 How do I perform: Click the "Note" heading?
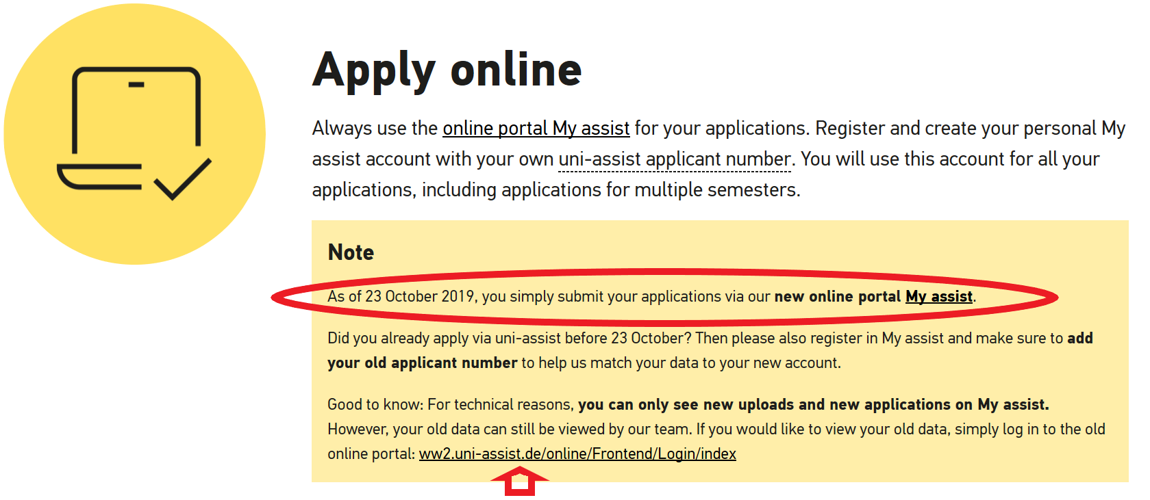pos(351,252)
